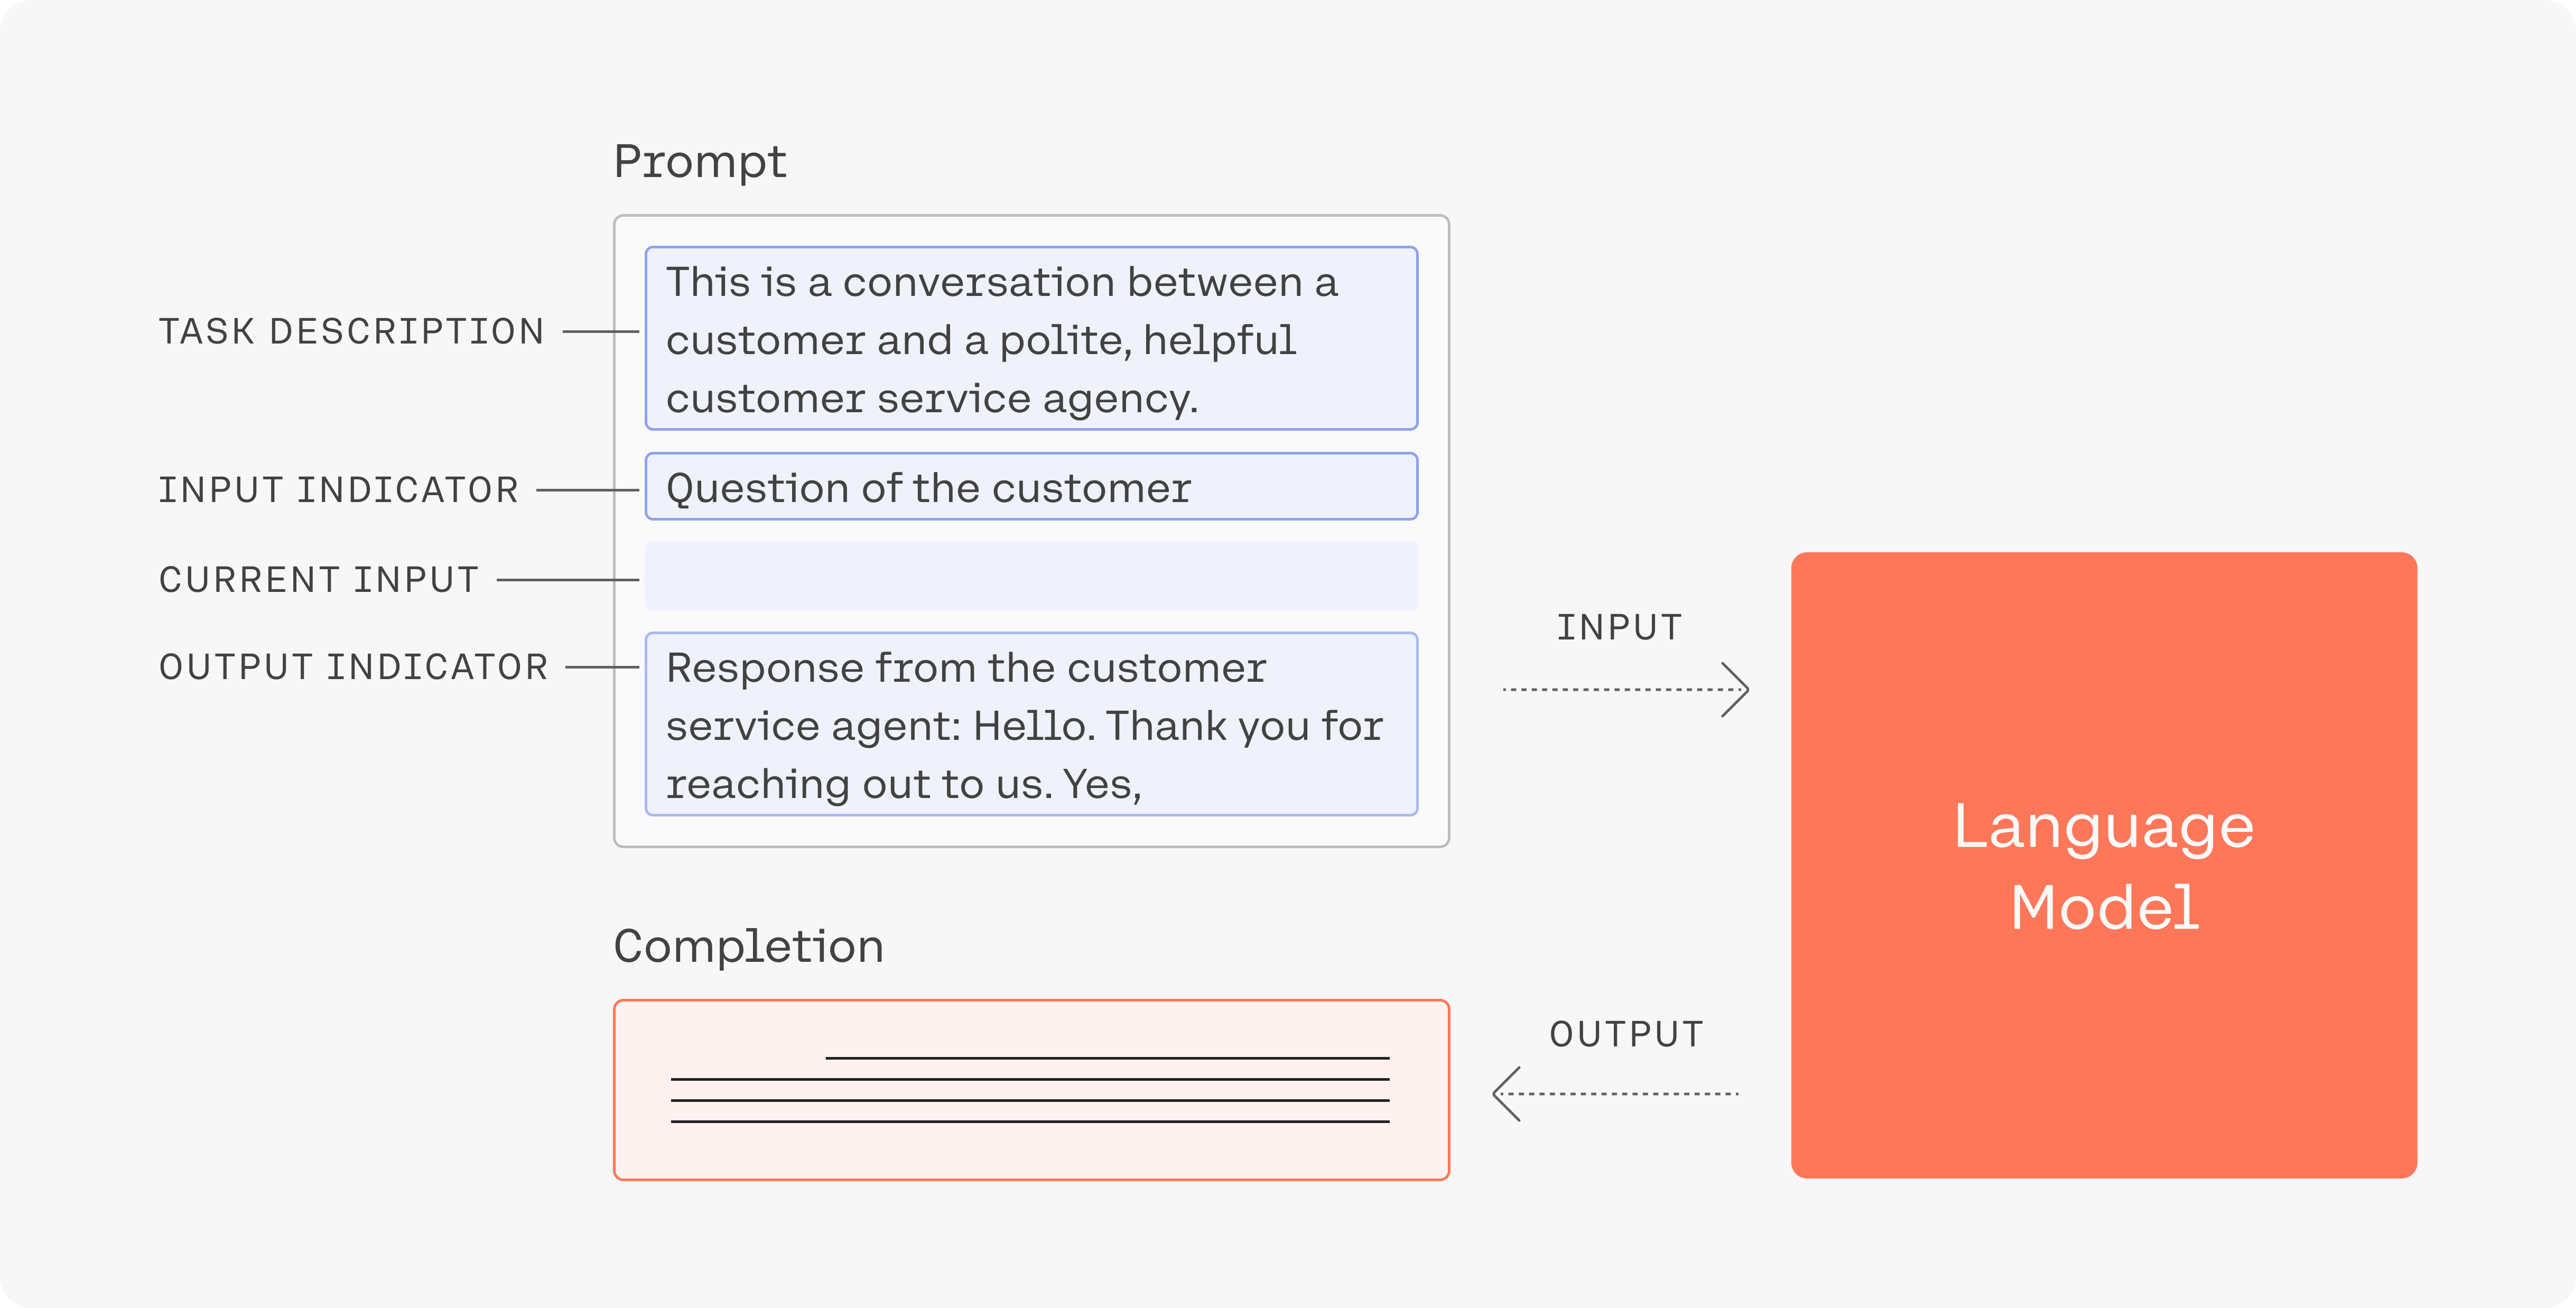
Task: Click the empty Current Input field
Action: tap(1031, 576)
